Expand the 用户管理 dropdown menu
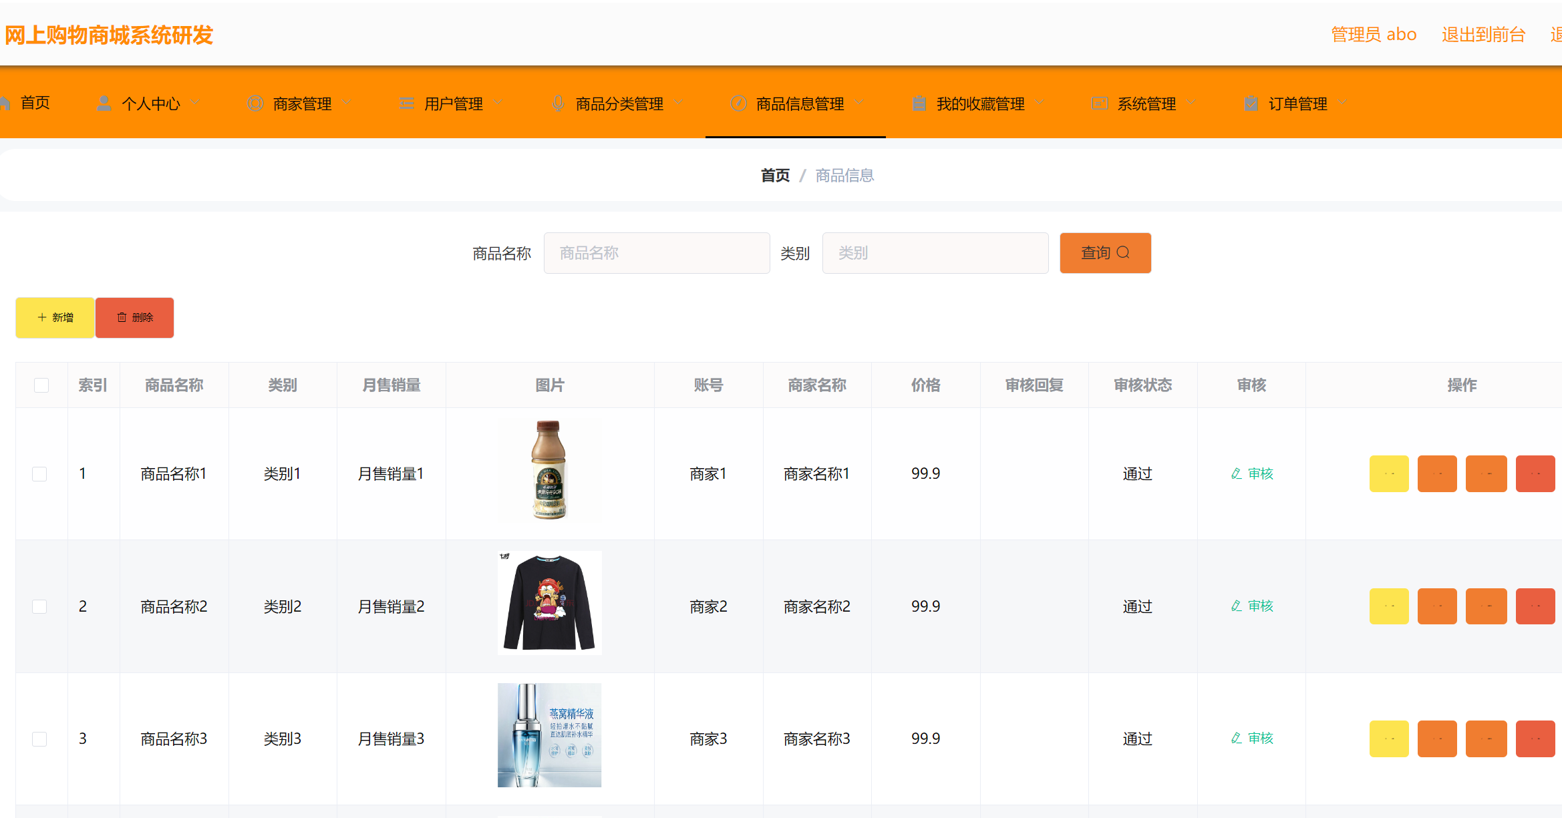The image size is (1562, 818). click(498, 103)
